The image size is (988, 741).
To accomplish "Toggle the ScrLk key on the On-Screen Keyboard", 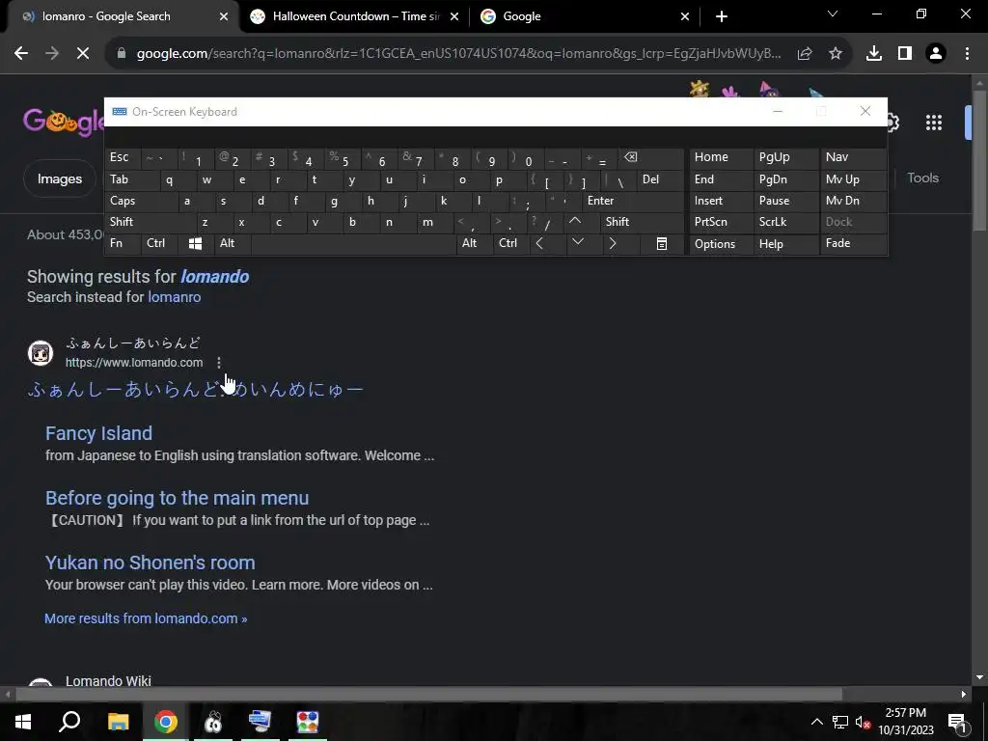I will click(785, 222).
